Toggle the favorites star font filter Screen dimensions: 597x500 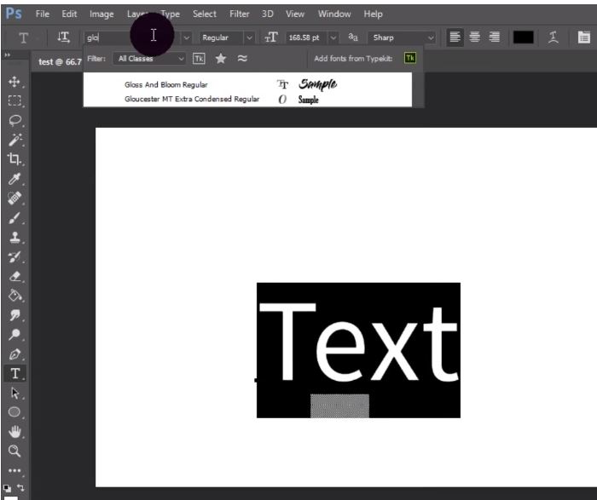220,59
